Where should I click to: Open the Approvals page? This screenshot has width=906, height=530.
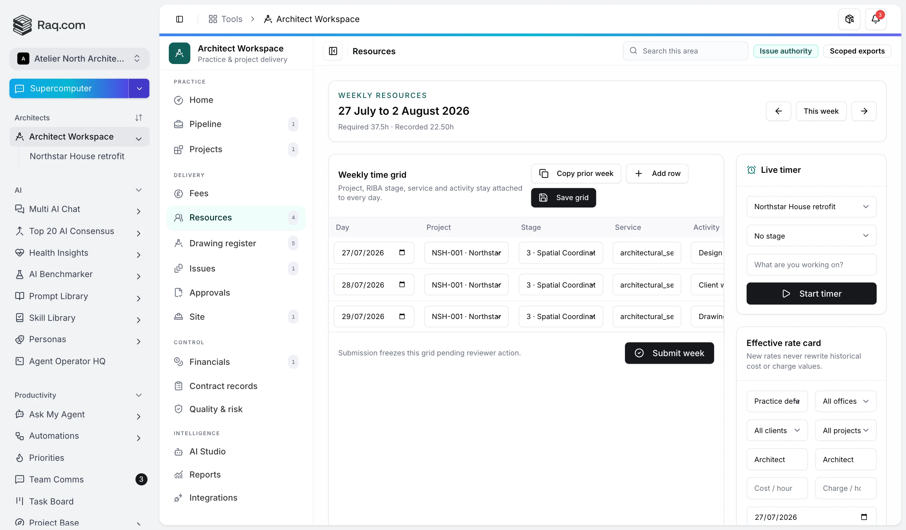(x=236, y=292)
